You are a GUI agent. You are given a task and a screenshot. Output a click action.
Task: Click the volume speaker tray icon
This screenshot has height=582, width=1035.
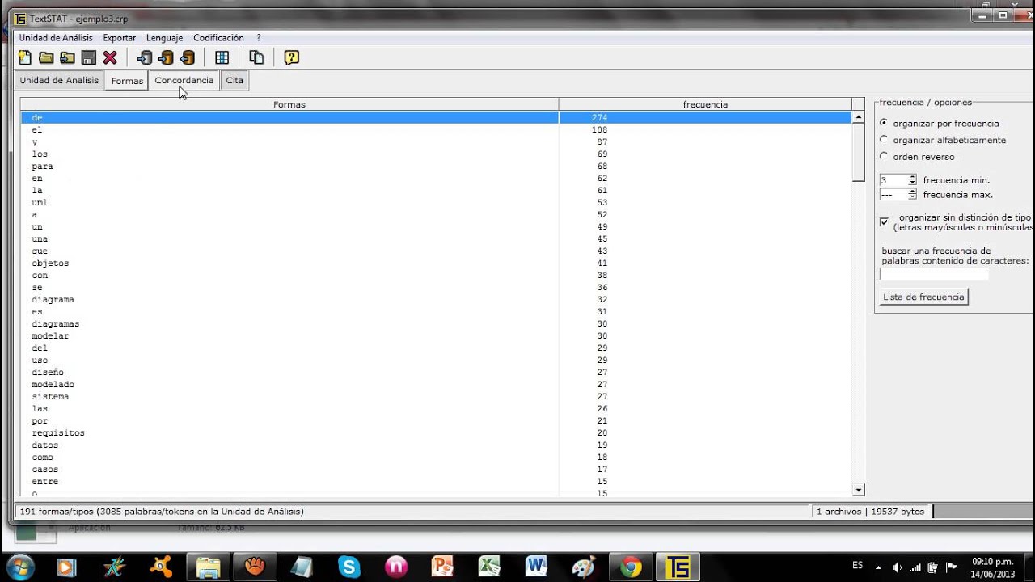[x=897, y=567]
